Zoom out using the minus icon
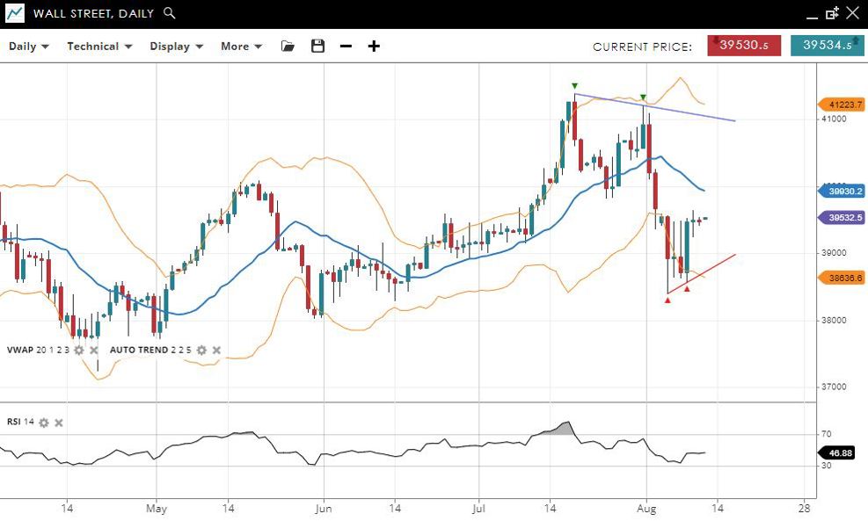The width and height of the screenshot is (868, 521). (346, 47)
